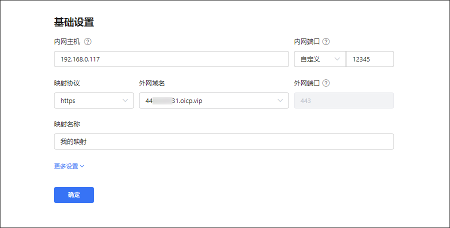Open the 外网域名 dropdown ending in oicp.vip
The image size is (450, 228).
(x=213, y=100)
